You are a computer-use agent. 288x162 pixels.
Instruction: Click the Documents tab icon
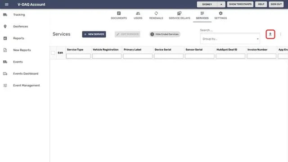[119, 13]
